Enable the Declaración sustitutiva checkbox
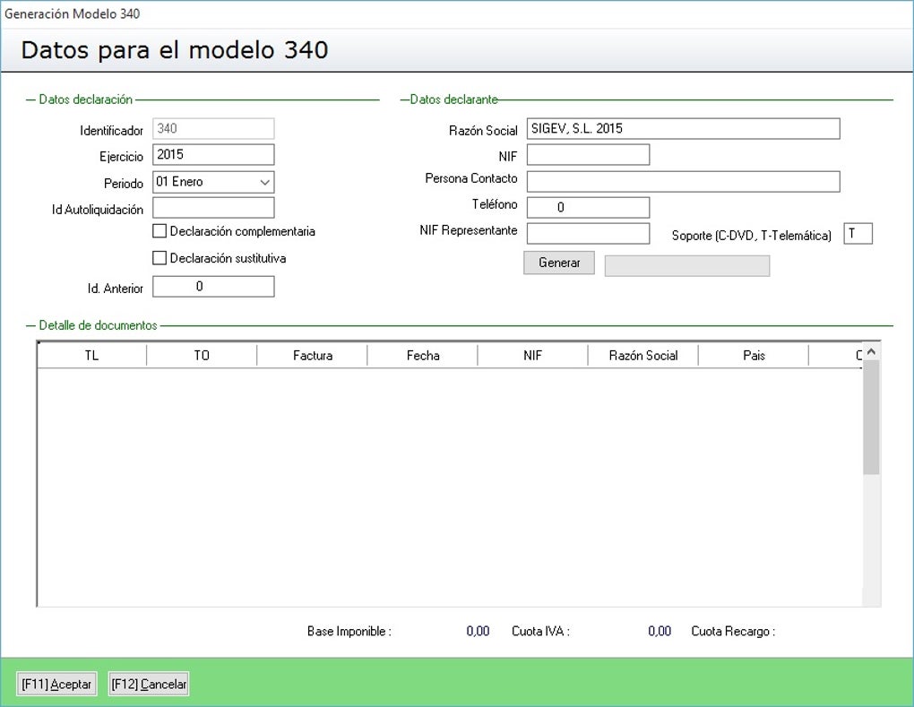 160,258
